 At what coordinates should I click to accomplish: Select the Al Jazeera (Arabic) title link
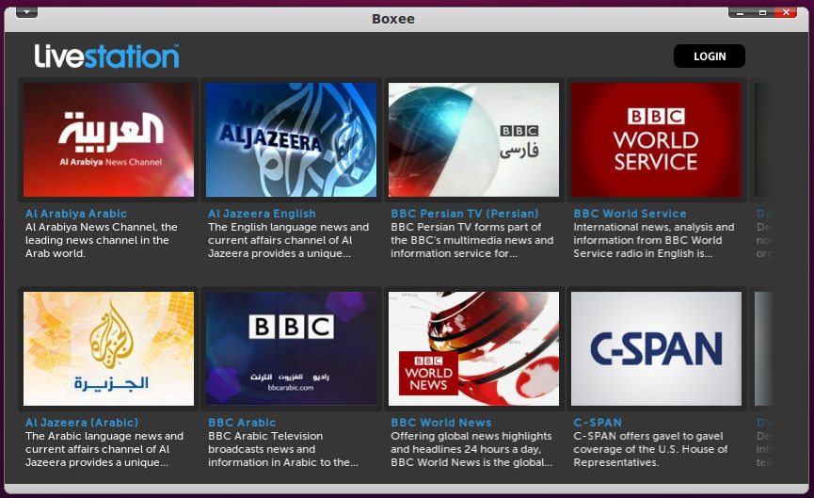tap(82, 422)
